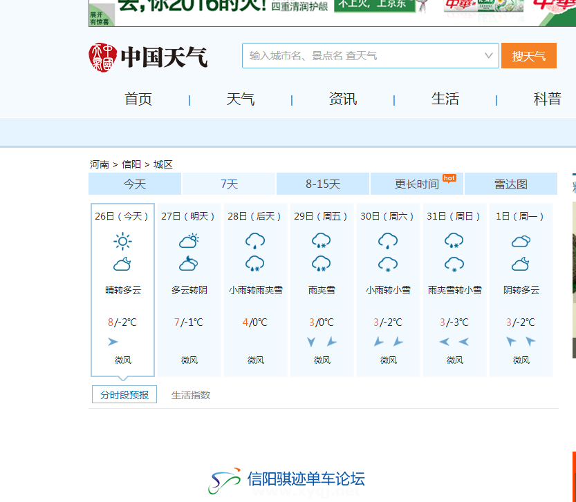Open the 资讯 navigation menu item

342,99
